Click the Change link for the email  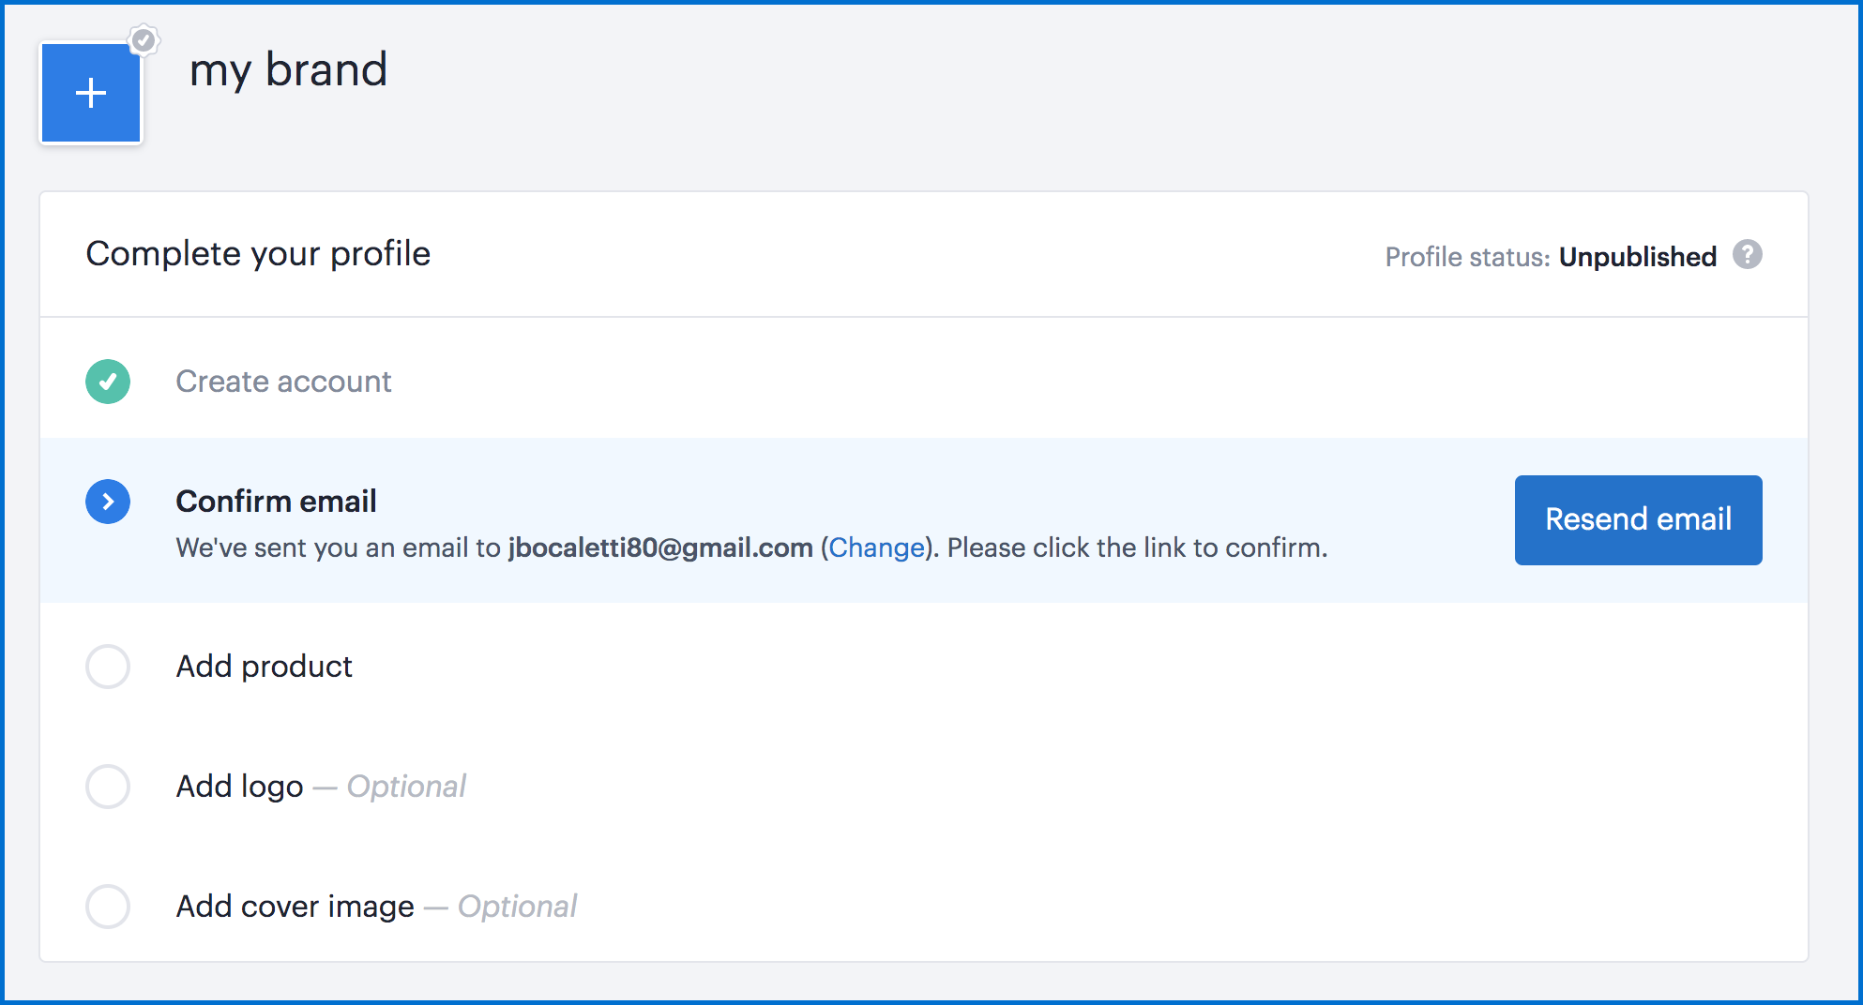[876, 547]
